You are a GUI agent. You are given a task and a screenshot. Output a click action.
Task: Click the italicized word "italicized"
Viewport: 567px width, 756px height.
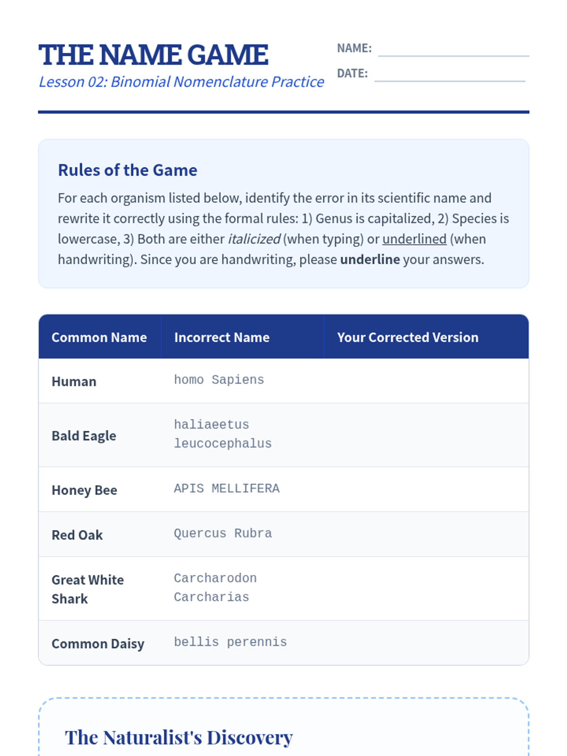pyautogui.click(x=254, y=239)
